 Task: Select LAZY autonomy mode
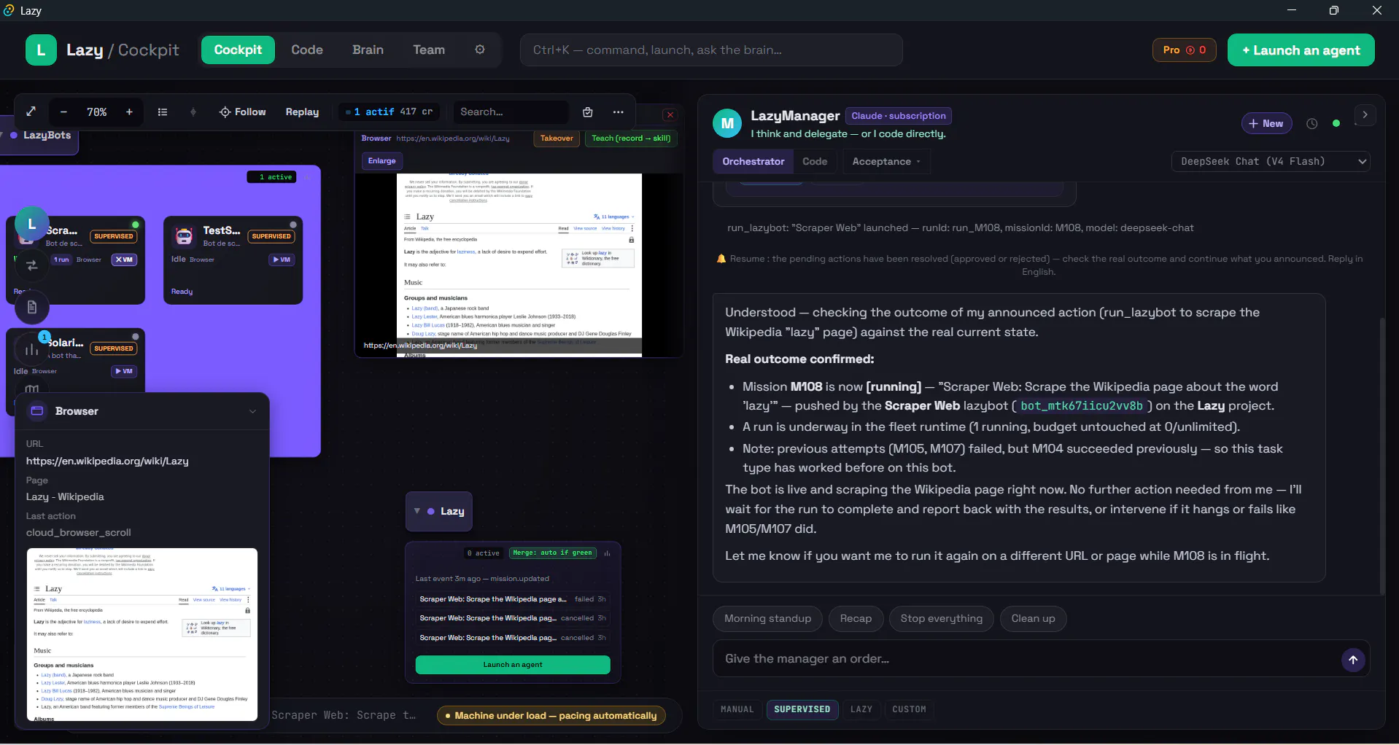[x=861, y=709]
